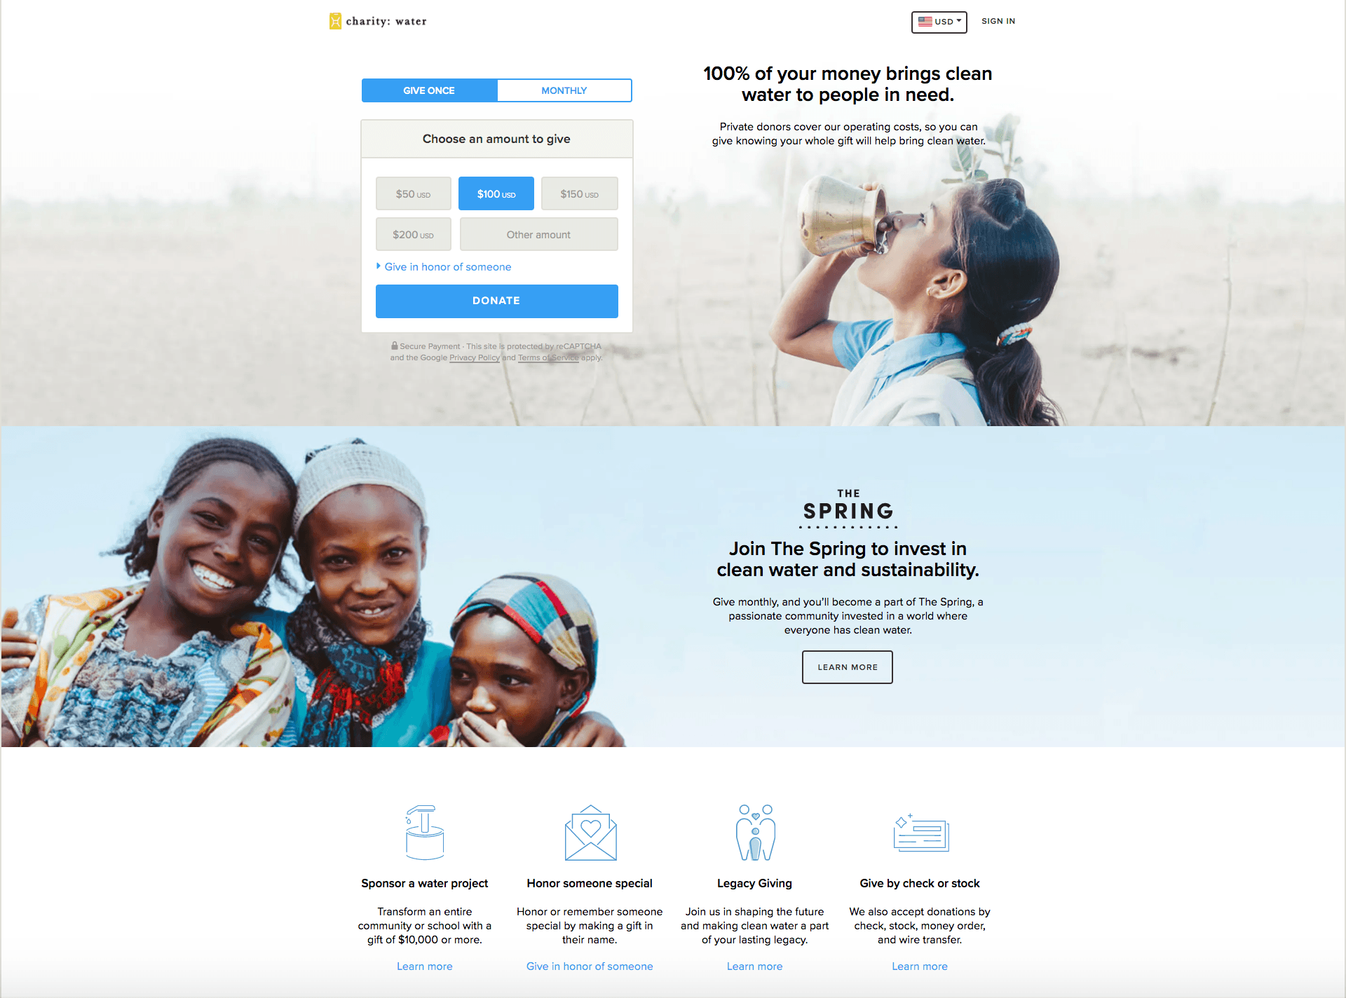This screenshot has width=1346, height=998.
Task: Select the $50 USD donation amount
Action: point(413,194)
